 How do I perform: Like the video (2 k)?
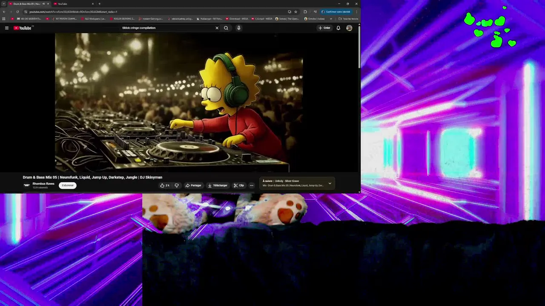pos(165,185)
